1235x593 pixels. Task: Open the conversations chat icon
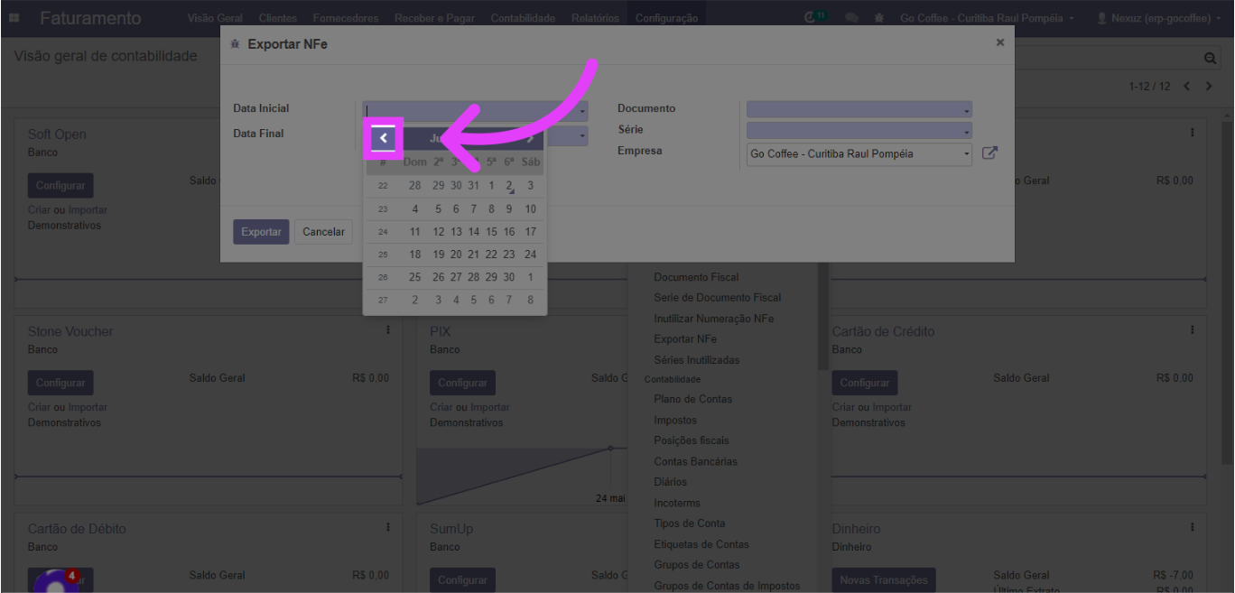[x=851, y=18]
